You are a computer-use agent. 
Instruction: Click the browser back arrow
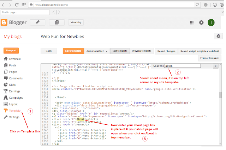pos(3,5)
